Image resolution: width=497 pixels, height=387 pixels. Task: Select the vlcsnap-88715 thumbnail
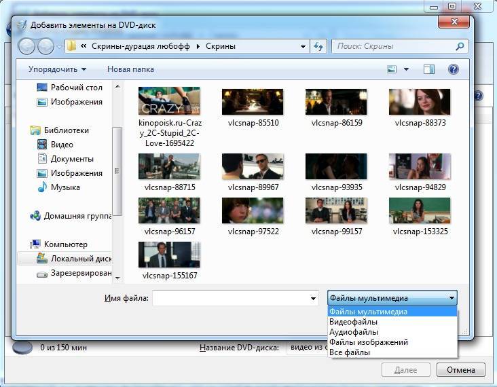click(x=169, y=166)
